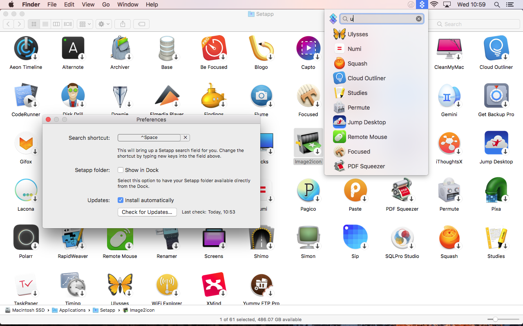The image size is (523, 326).
Task: Uncheck Install automatically updates checkbox
Action: [x=121, y=200]
